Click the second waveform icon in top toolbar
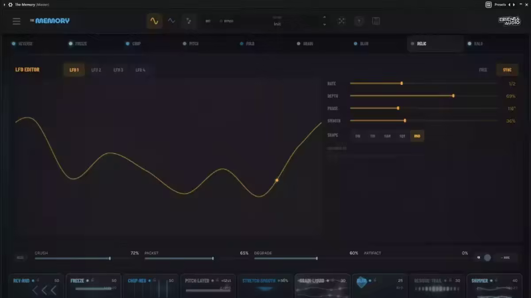The height and width of the screenshot is (298, 531). 171,21
